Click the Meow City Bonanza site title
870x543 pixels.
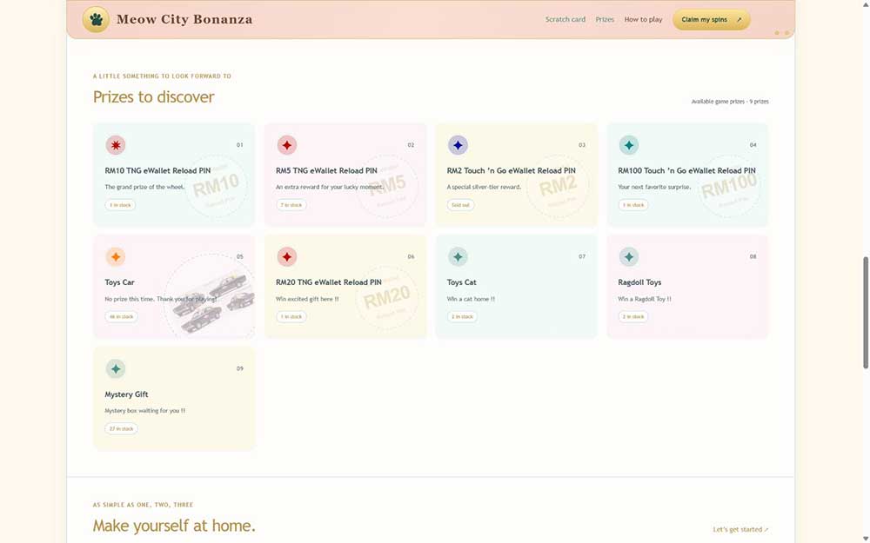(184, 19)
